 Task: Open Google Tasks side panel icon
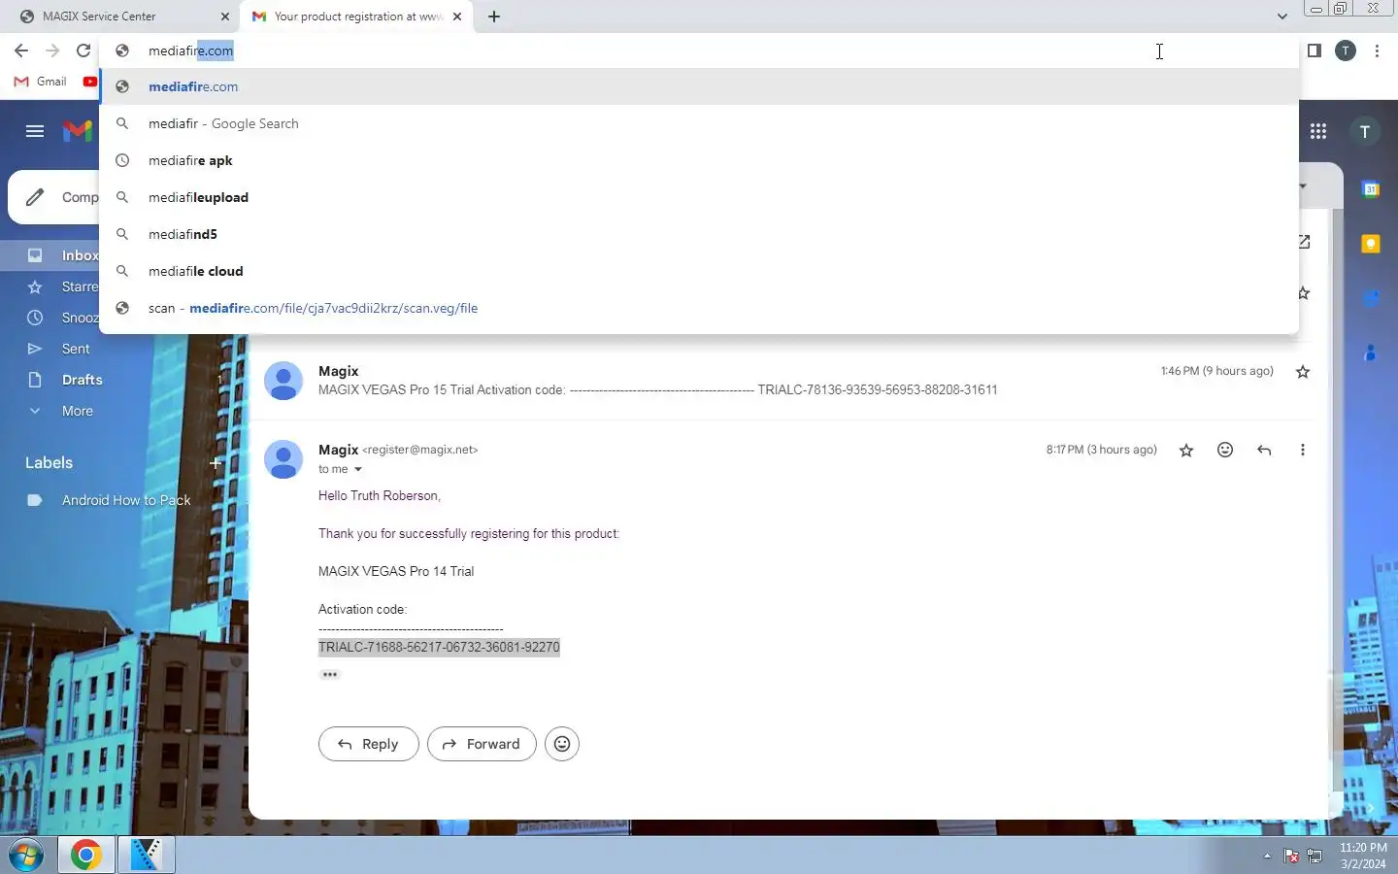click(1371, 298)
